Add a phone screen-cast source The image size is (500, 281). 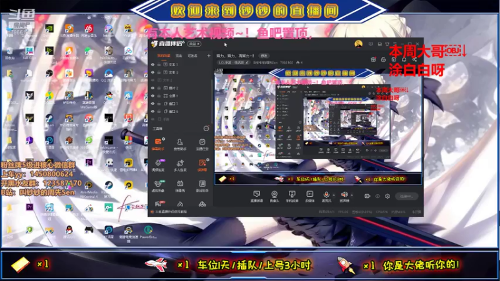(292, 196)
